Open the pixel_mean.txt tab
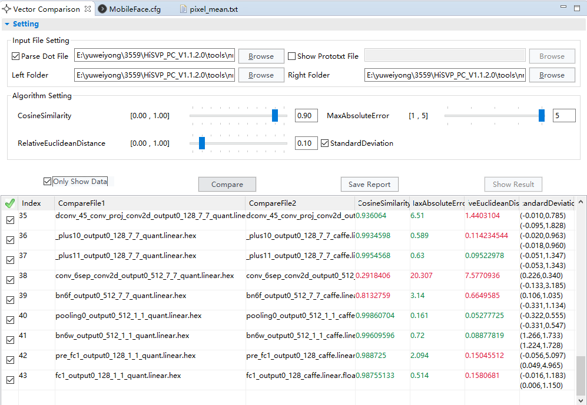Screen dimensions: 587x405 [213, 9]
